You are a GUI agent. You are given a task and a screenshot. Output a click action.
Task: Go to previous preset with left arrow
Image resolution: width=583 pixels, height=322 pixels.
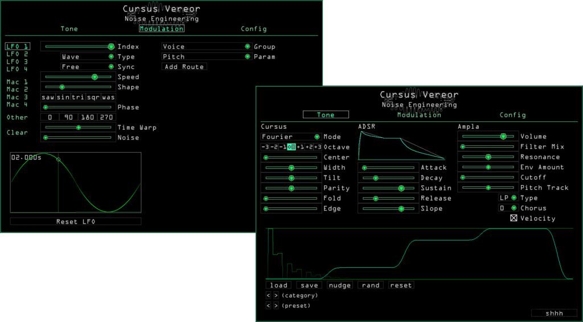[269, 305]
